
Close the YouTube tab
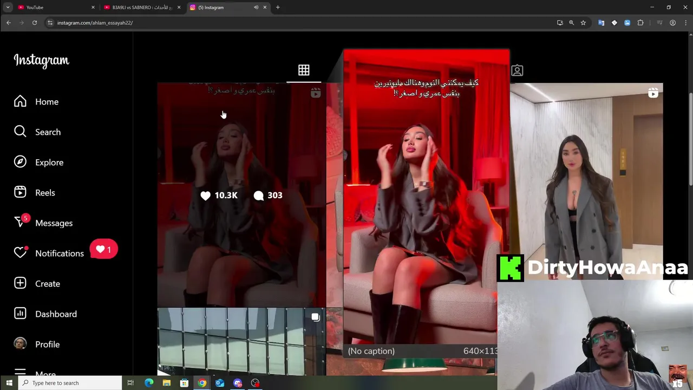click(x=93, y=8)
